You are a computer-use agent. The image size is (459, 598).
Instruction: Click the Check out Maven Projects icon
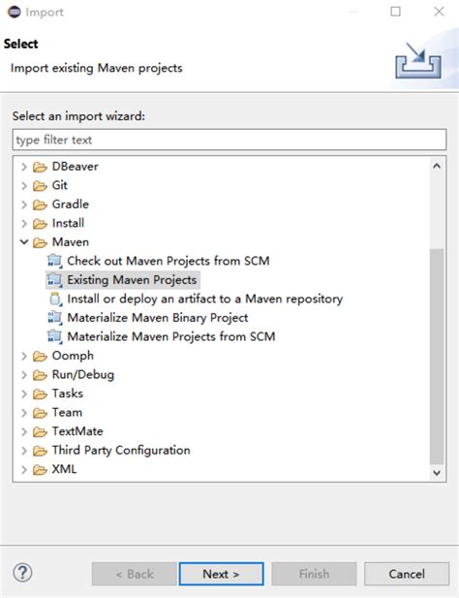coord(54,261)
